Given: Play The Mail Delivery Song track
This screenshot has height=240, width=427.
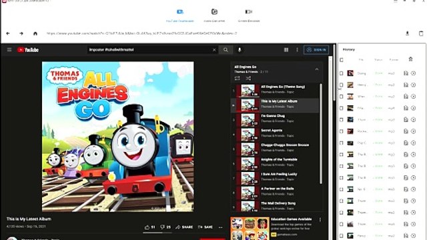Looking at the screenshot, I should point(275,206).
